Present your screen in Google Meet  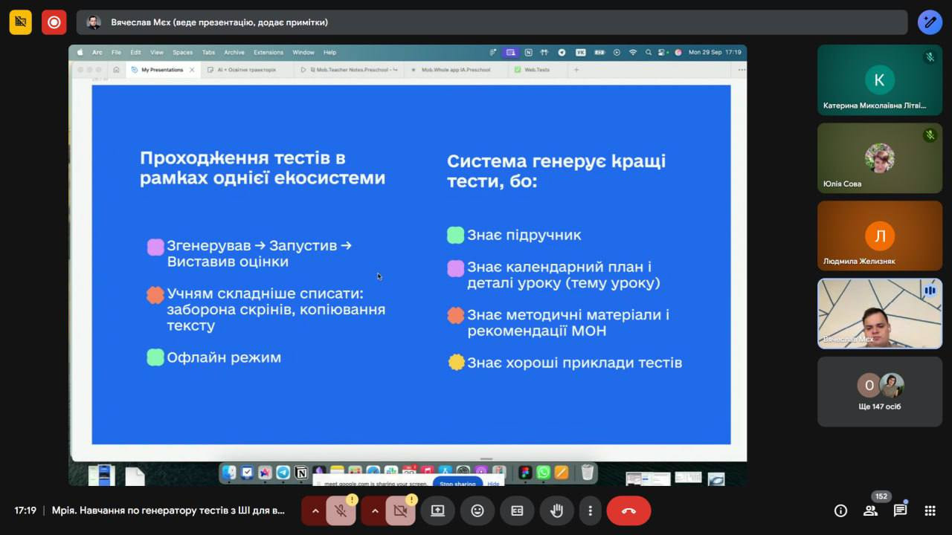click(438, 510)
